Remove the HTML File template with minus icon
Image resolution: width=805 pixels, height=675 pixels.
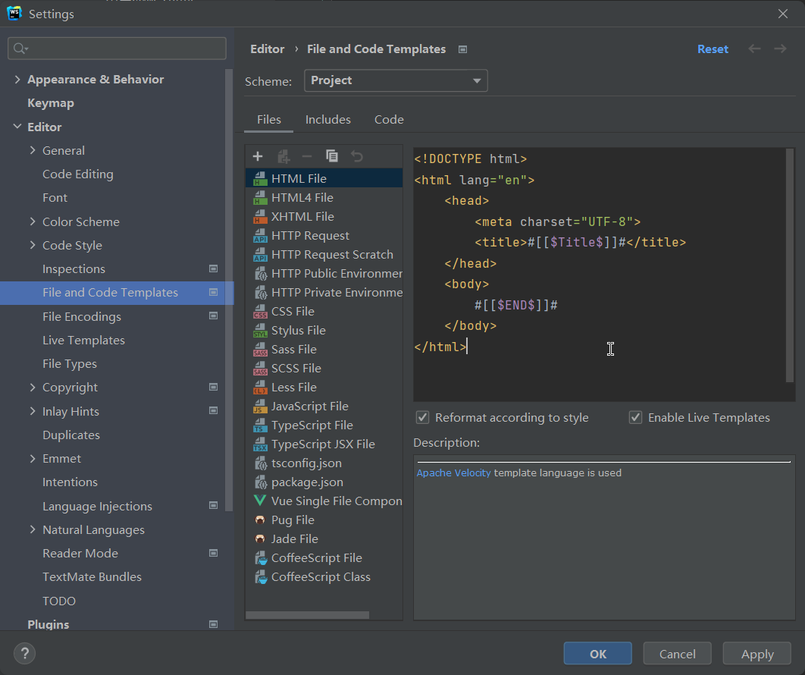click(x=306, y=155)
